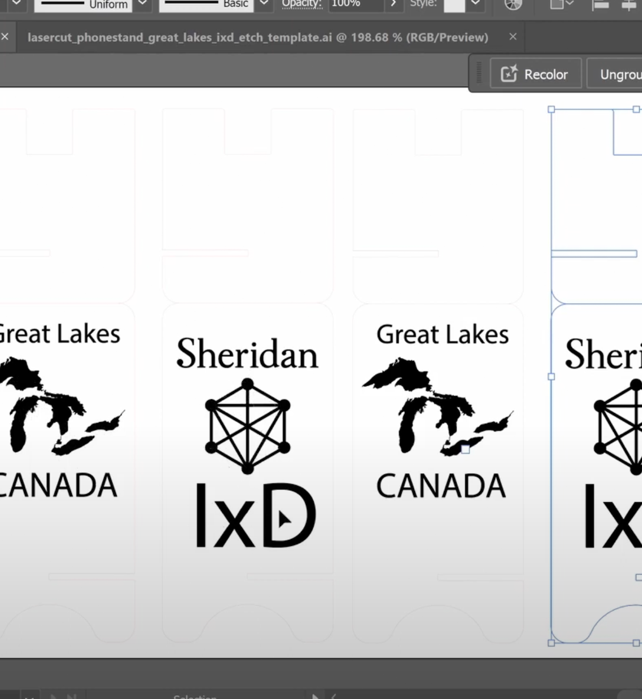Click the Opacity value field

coord(355,4)
